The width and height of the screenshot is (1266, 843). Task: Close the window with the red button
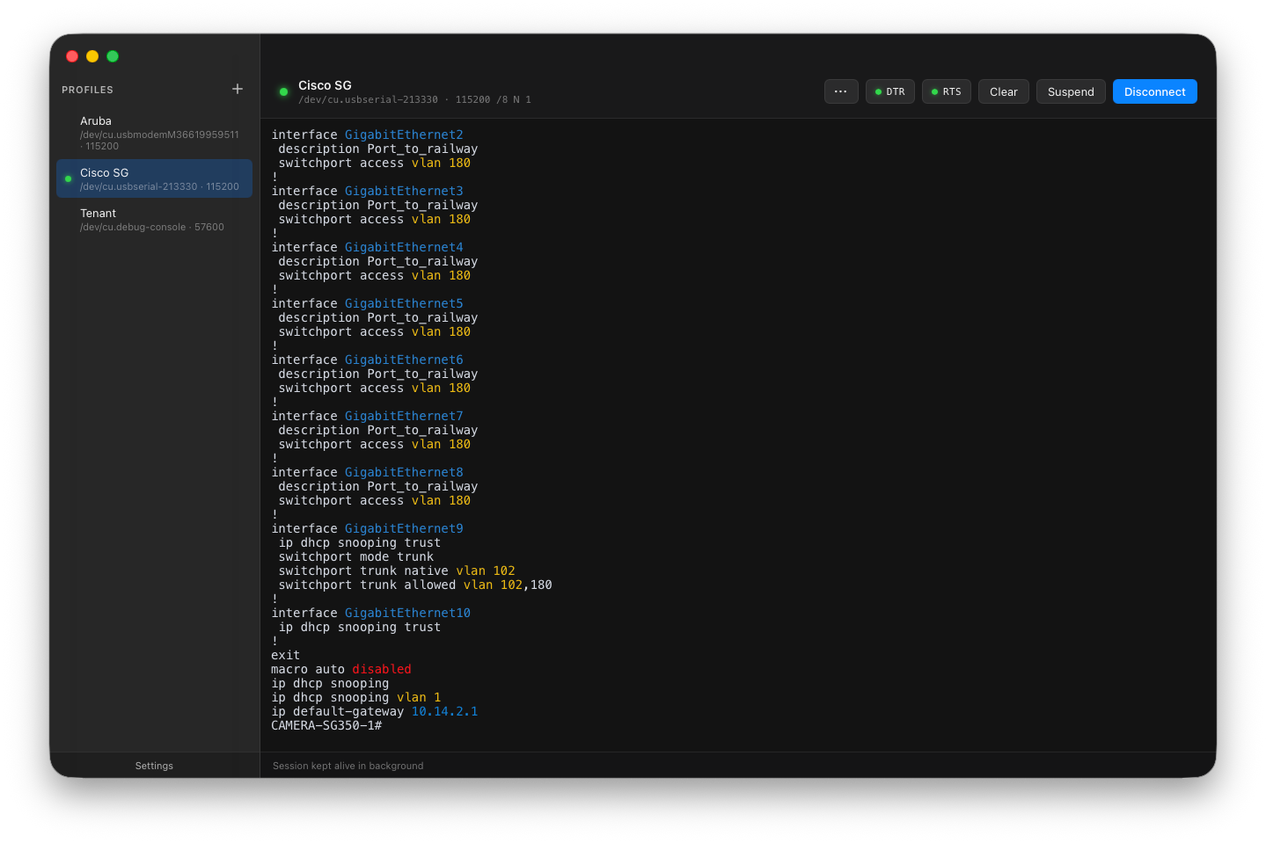(x=72, y=56)
